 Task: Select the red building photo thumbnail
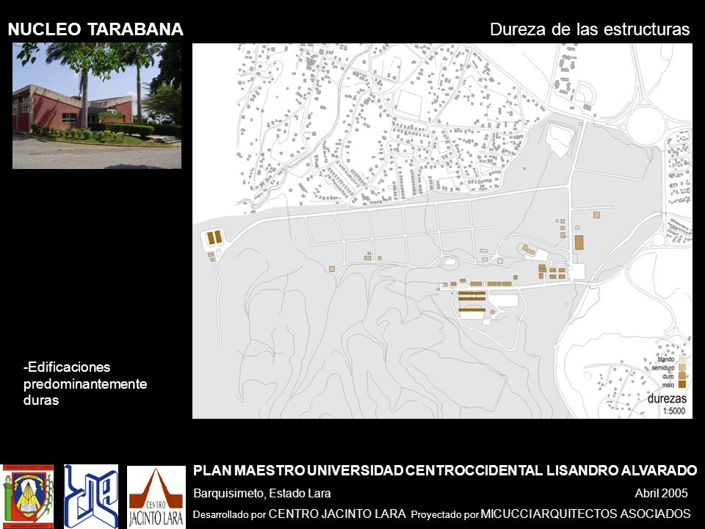click(97, 106)
